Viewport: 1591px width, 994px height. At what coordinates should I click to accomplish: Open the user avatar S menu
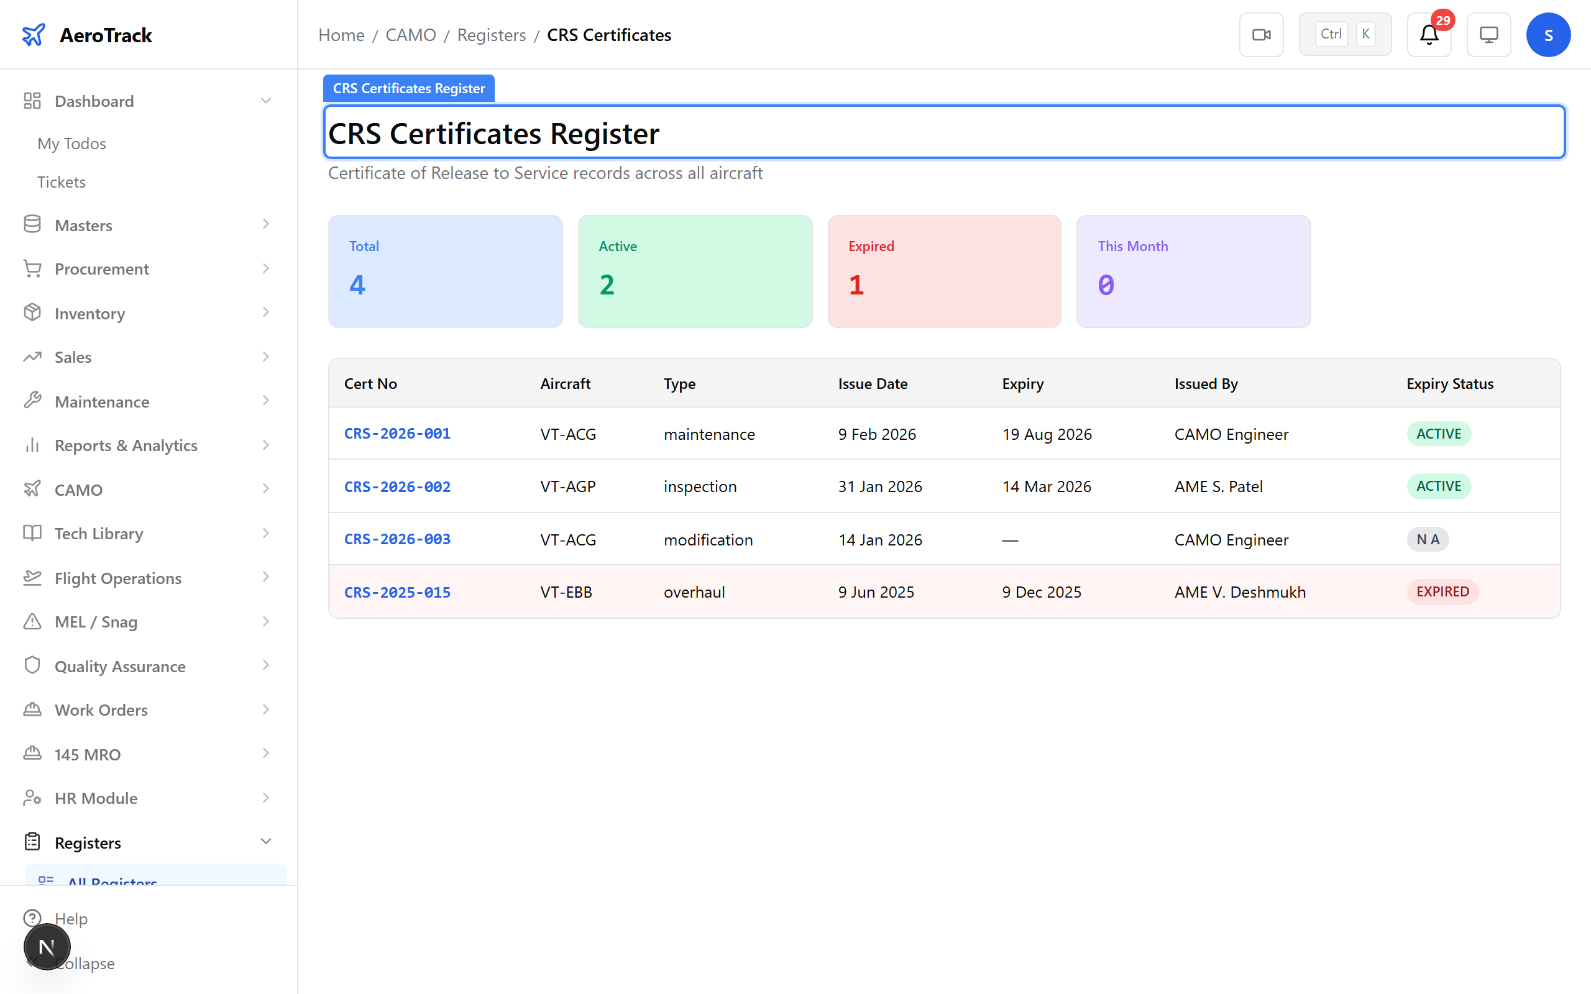tap(1547, 35)
